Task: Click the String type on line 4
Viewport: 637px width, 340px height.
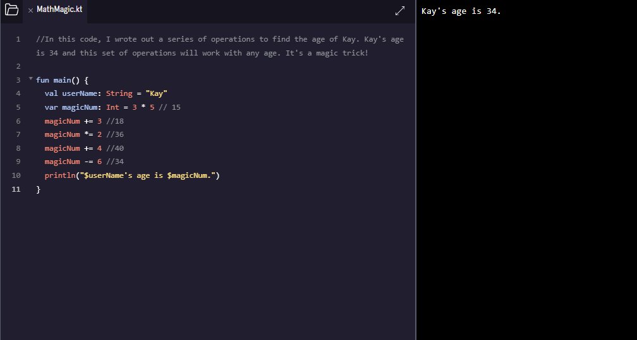Action: (x=119, y=94)
